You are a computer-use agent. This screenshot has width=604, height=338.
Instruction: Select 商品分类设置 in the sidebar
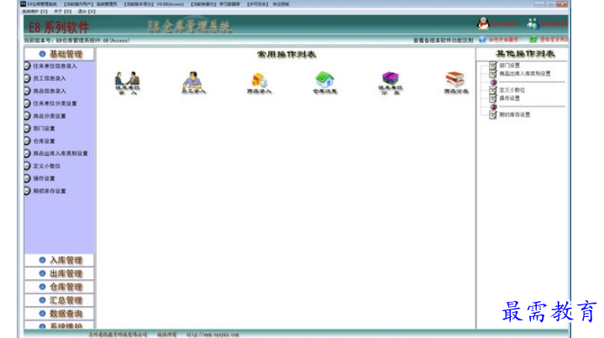[50, 116]
